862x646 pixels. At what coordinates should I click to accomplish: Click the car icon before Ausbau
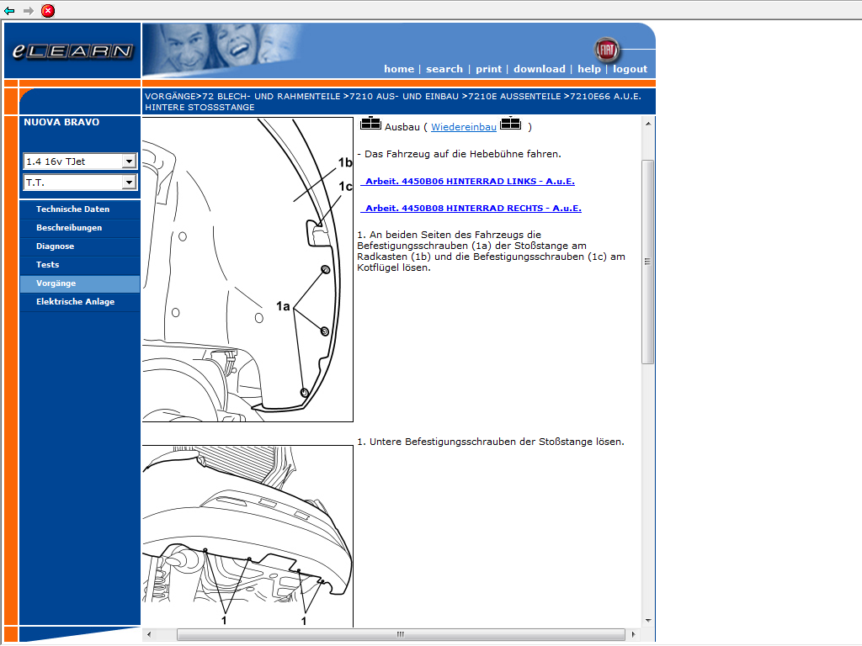pos(370,124)
